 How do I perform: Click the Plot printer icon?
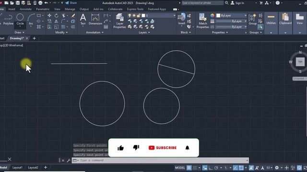click(x=40, y=3)
